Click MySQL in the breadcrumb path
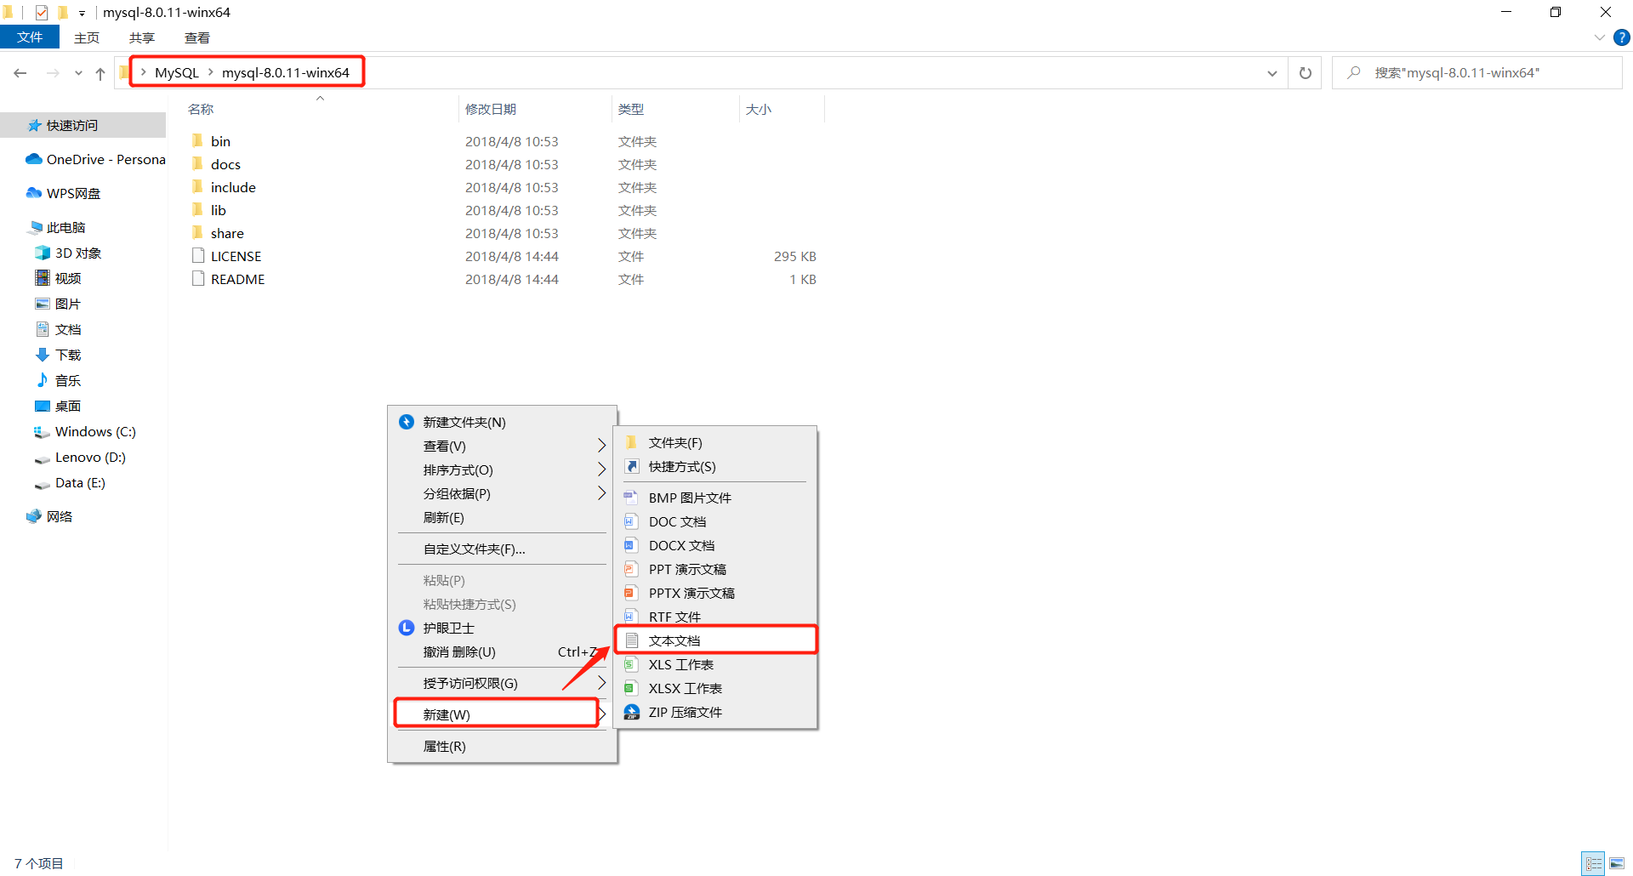Image resolution: width=1633 pixels, height=876 pixels. [x=176, y=72]
